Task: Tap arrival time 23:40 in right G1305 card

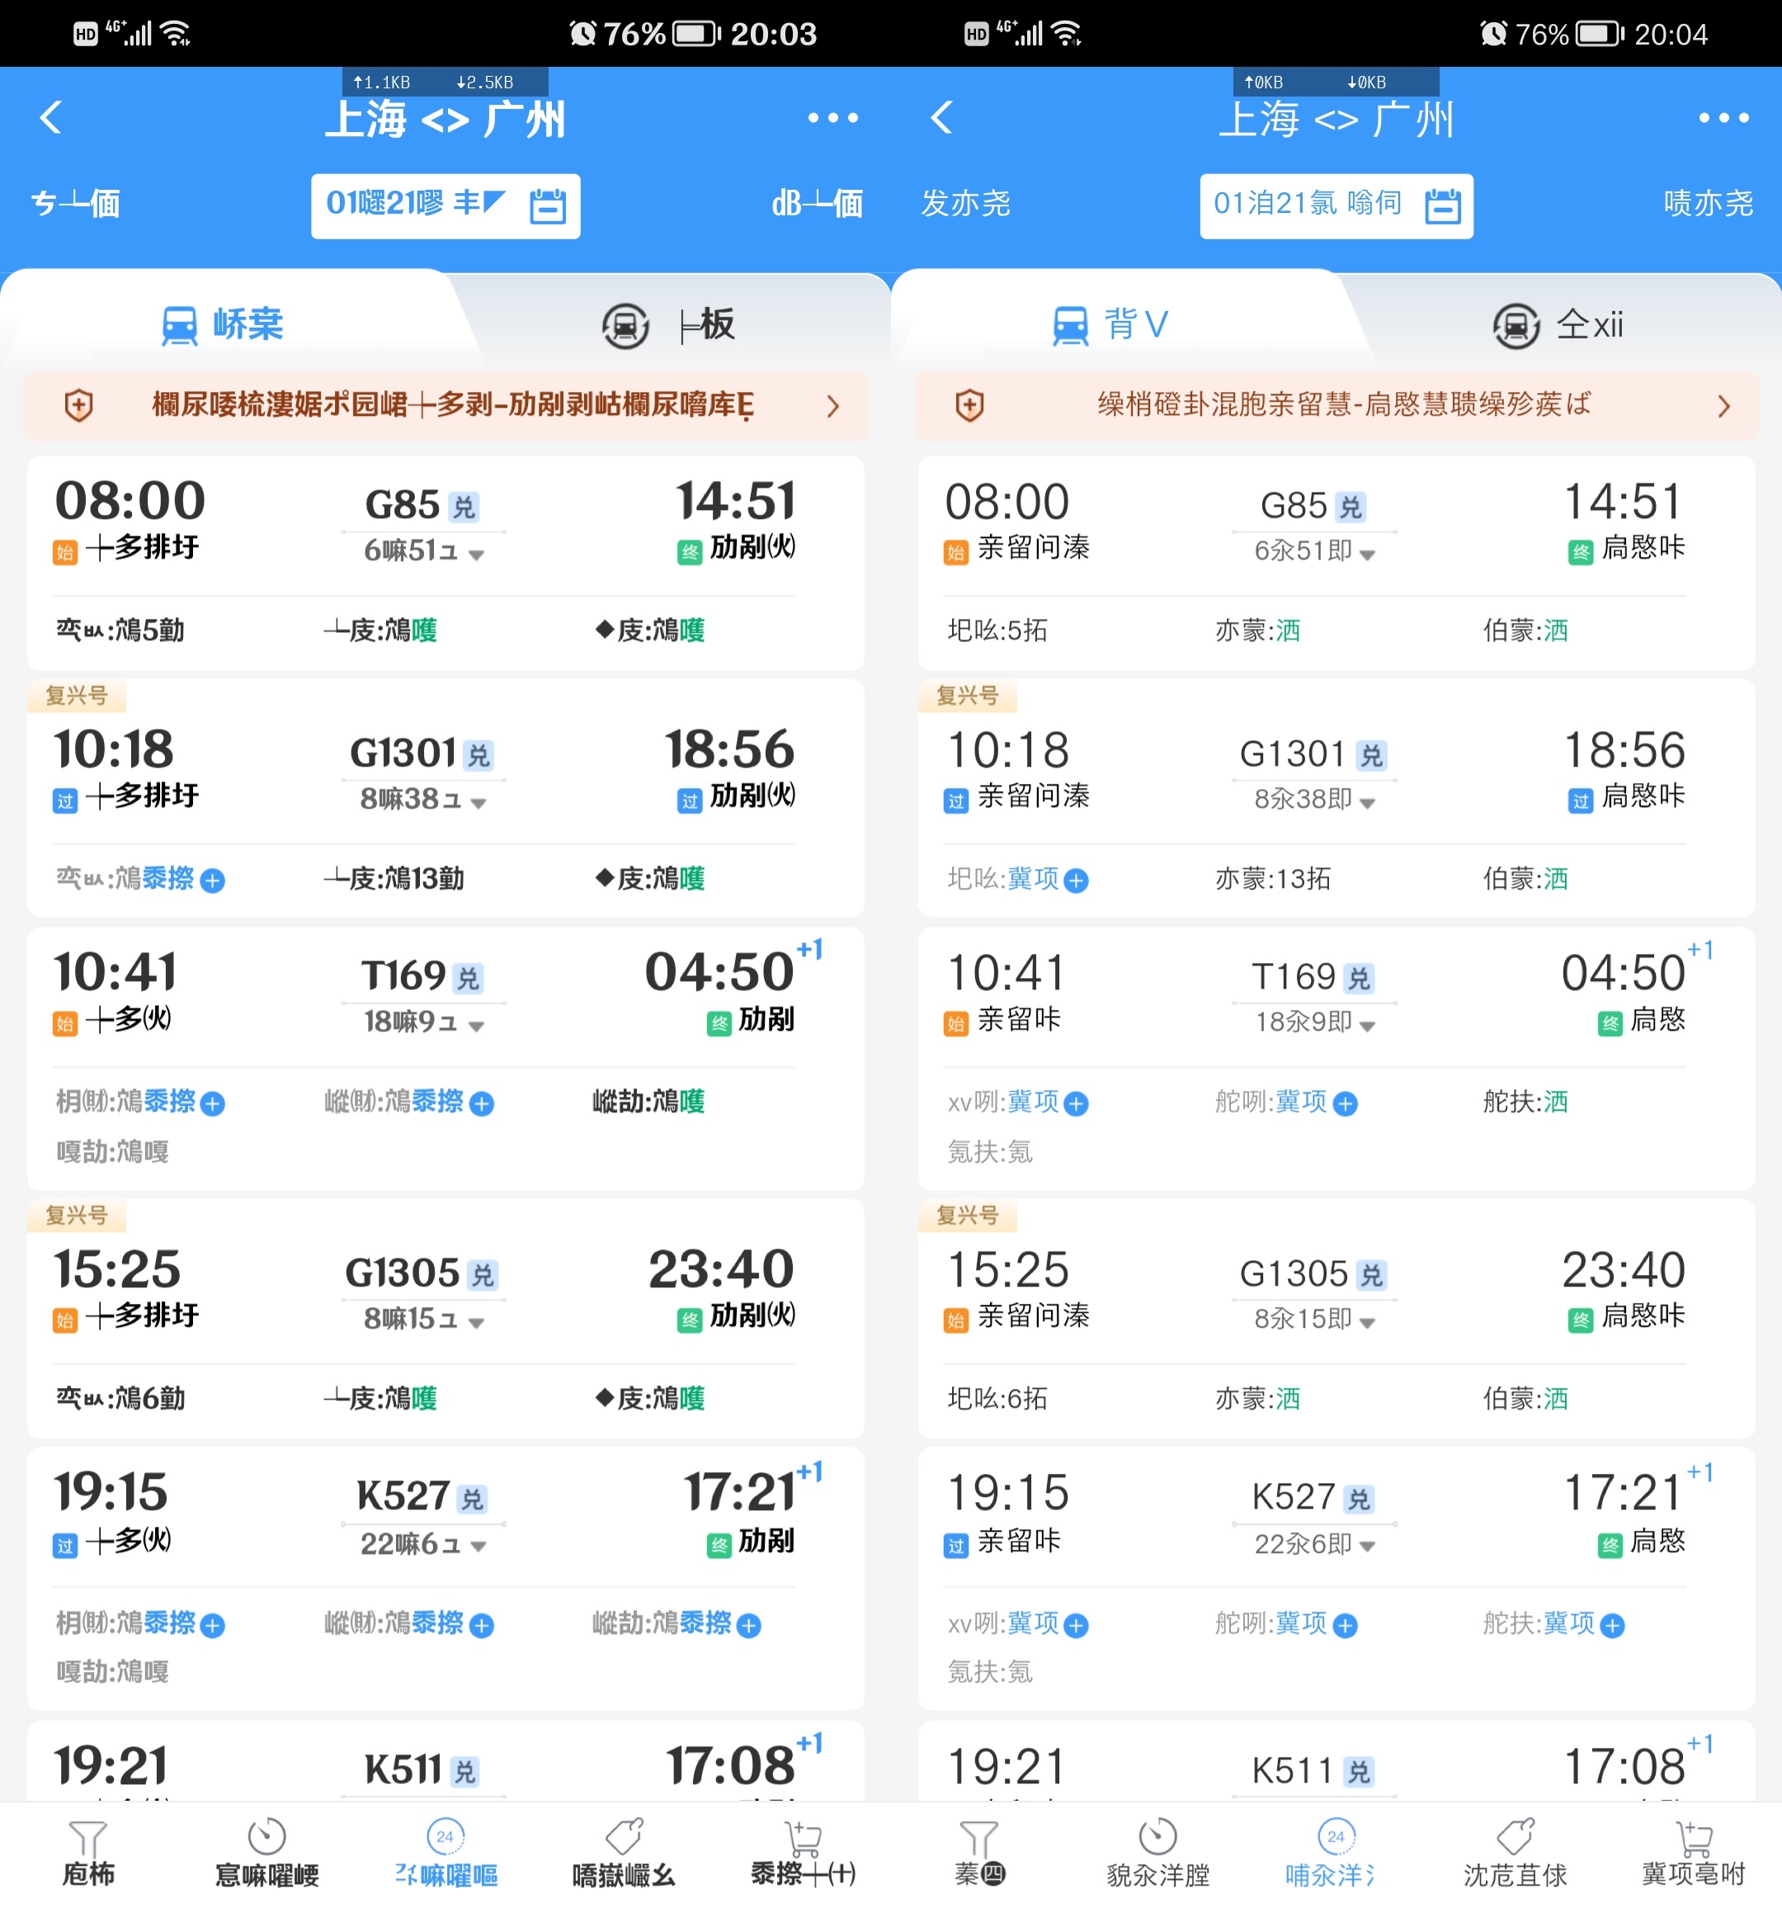Action: pos(1623,1270)
